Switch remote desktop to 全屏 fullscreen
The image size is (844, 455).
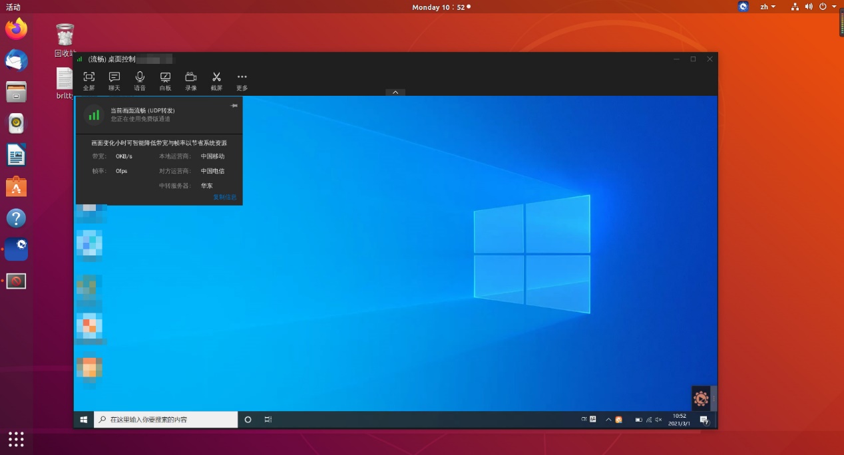89,81
